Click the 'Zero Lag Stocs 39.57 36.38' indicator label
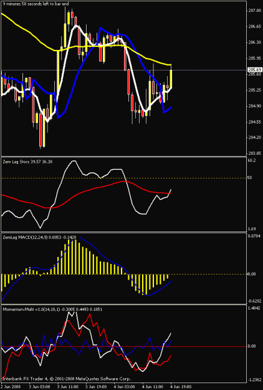The width and height of the screenshot is (263, 390). coord(27,162)
